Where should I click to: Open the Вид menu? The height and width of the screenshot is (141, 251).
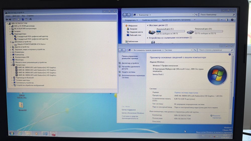click(23, 16)
